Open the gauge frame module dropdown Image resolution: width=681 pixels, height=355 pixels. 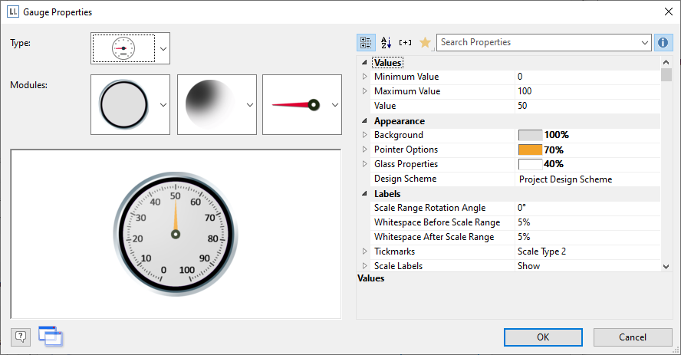[163, 105]
